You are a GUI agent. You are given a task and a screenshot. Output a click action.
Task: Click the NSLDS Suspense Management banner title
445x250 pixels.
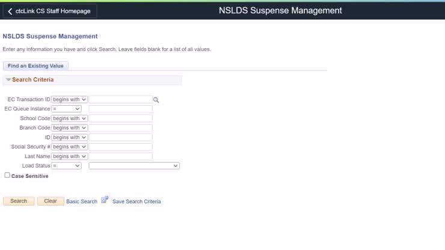[x=280, y=11]
